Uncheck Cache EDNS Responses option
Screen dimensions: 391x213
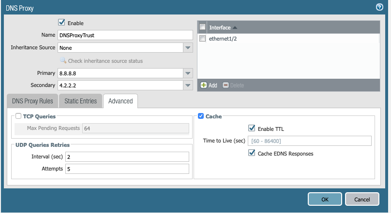(251, 153)
